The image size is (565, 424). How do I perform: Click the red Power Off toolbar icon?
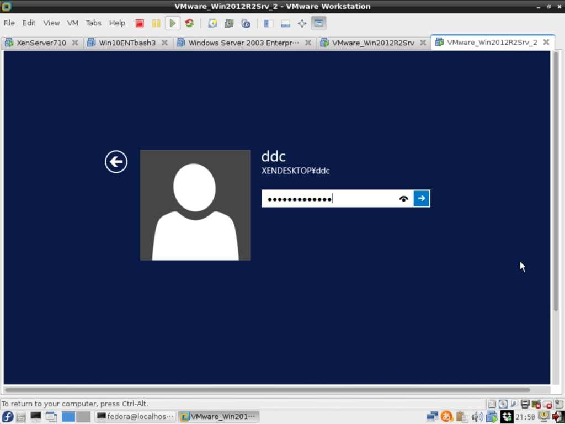click(x=140, y=23)
